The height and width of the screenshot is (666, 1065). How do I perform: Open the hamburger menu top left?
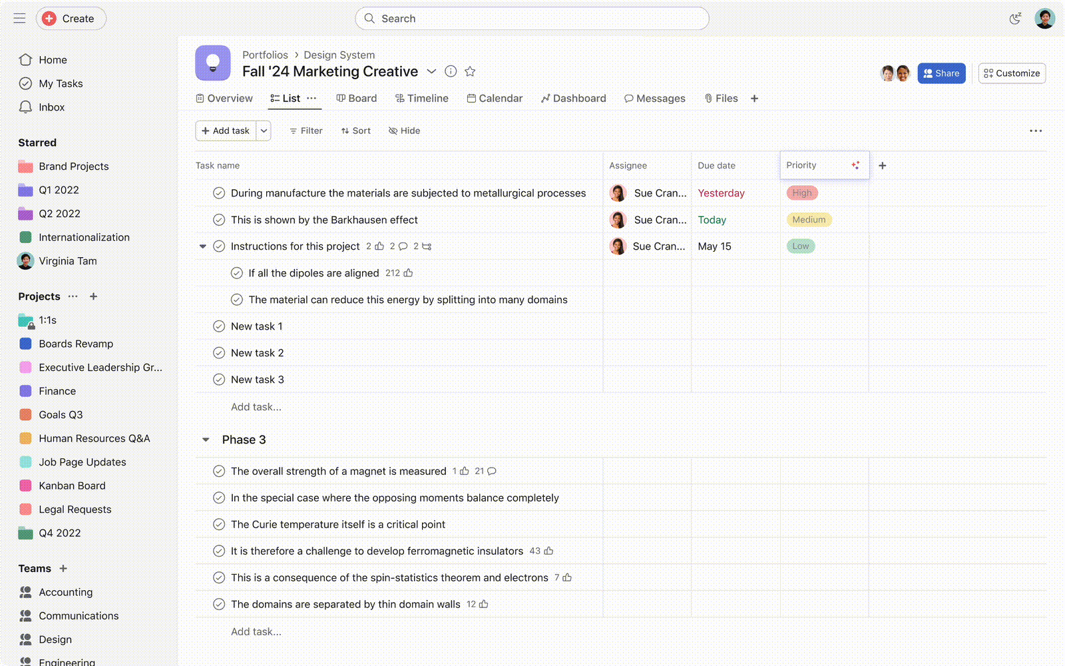coord(19,18)
